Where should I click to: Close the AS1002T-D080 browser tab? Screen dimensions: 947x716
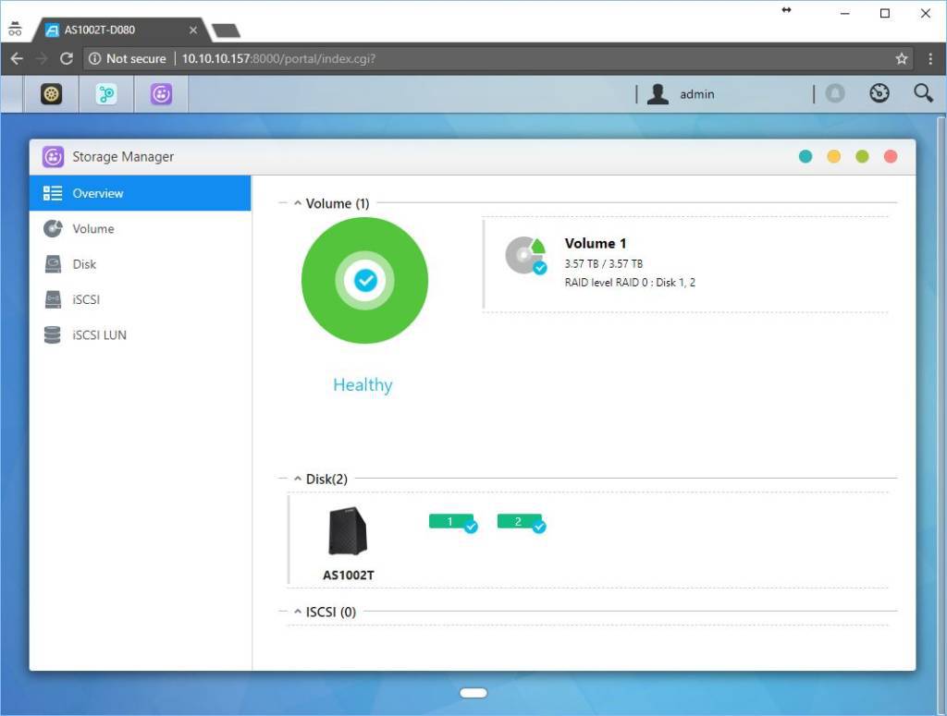click(x=192, y=30)
